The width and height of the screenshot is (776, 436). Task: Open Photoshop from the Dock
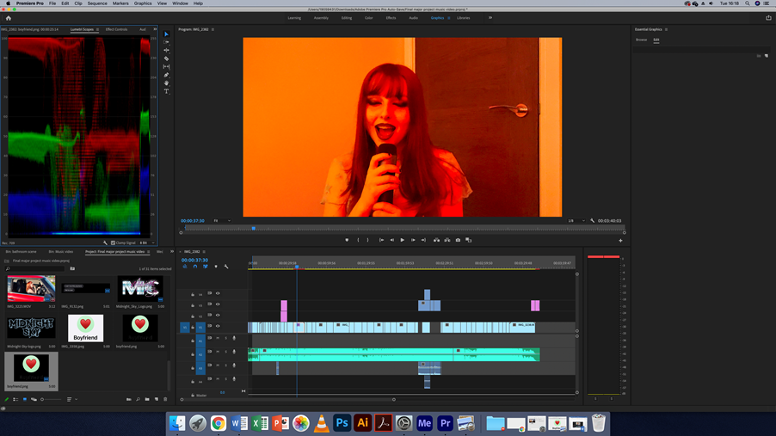[x=342, y=423]
